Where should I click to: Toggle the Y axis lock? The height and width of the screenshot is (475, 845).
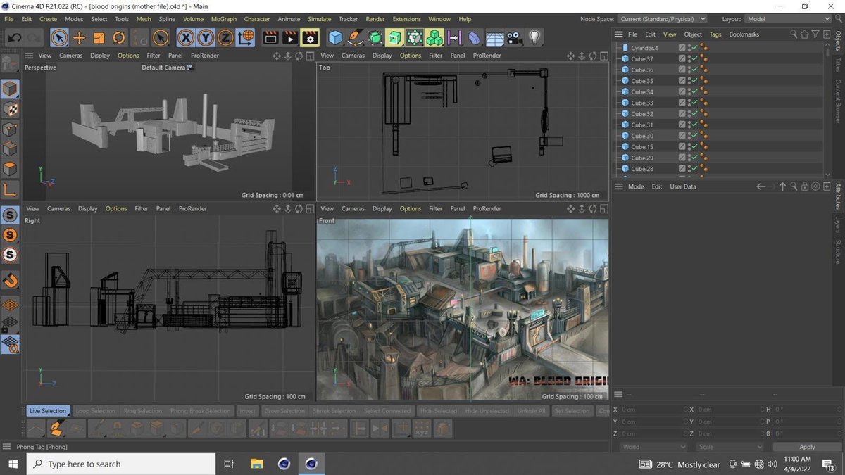[x=206, y=37]
